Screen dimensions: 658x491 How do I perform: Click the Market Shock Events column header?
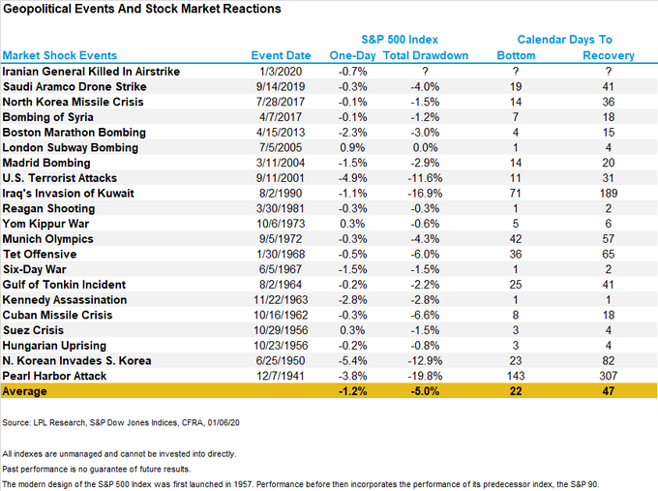coord(60,55)
